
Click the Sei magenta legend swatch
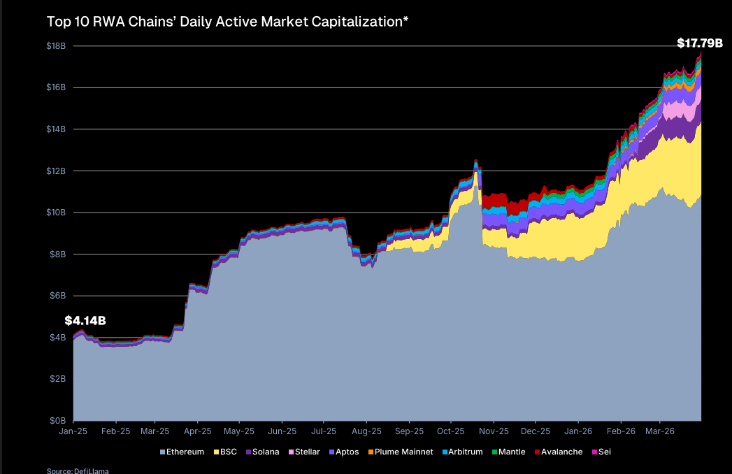pyautogui.click(x=595, y=452)
